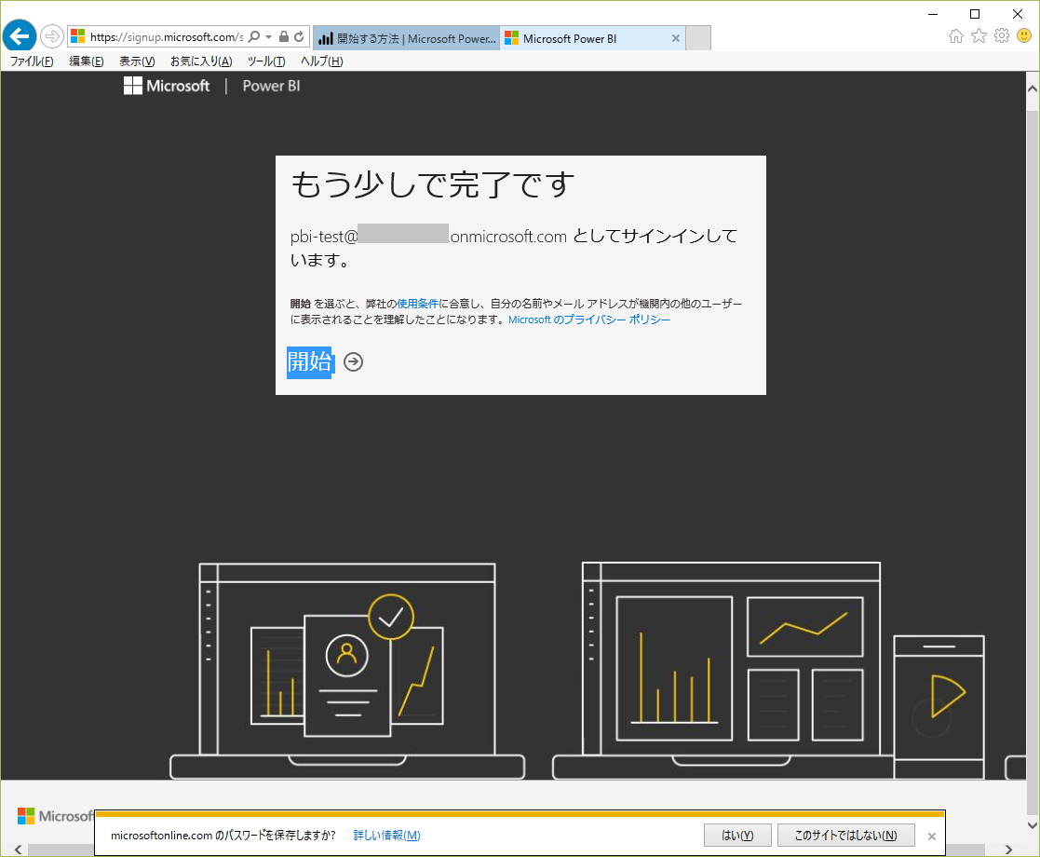Select the Microsoft Power BI tab
The width and height of the screenshot is (1040, 857).
click(592, 38)
